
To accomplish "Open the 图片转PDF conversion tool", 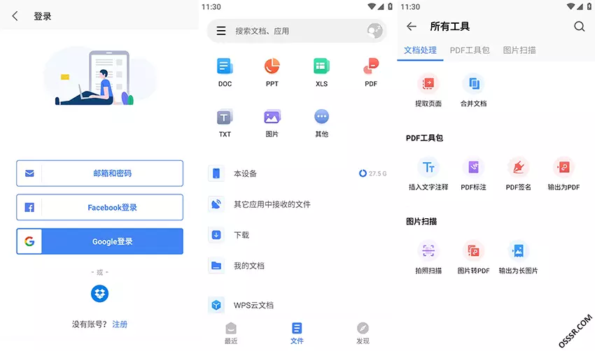I will pos(473,251).
